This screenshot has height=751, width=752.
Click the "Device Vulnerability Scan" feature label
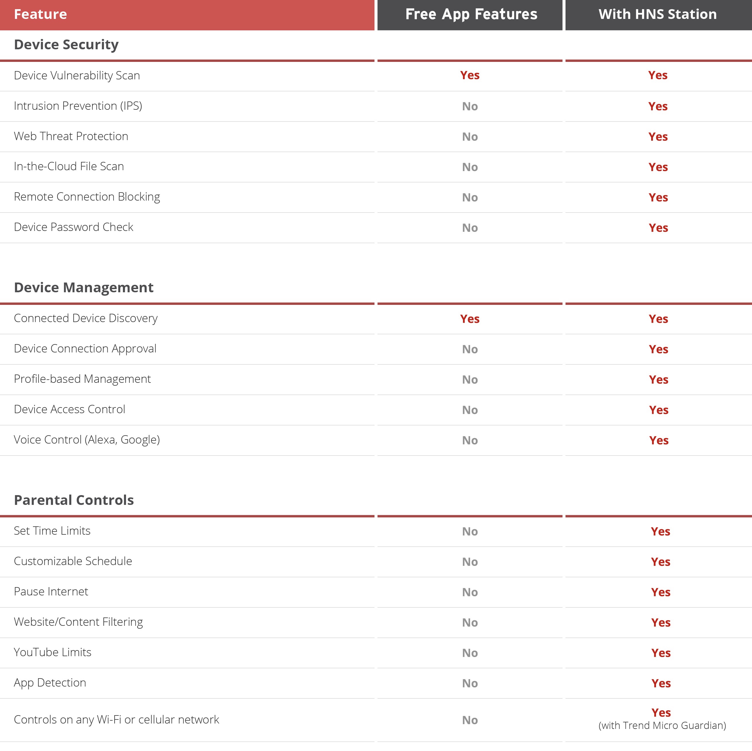pos(77,76)
